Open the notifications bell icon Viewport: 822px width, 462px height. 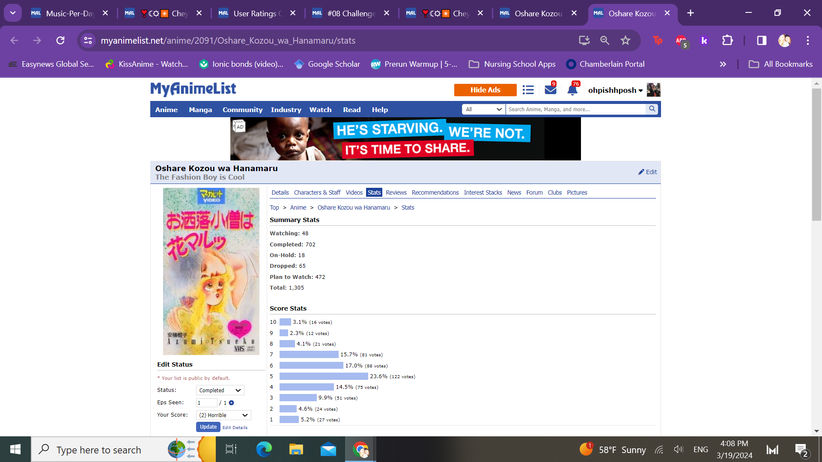point(572,90)
